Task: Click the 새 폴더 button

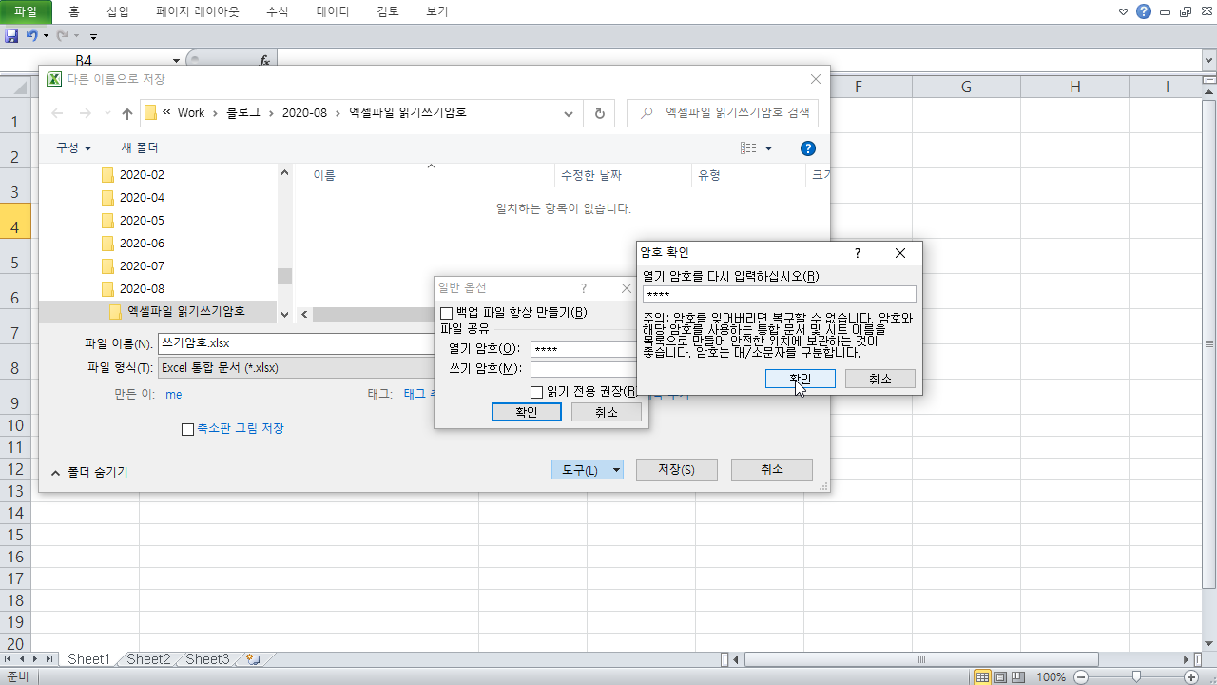Action: (x=140, y=148)
